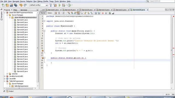This screenshot has width=175, height=98.
Task: Click the Open Project toolbar icon
Action: pyautogui.click(x=11, y=5)
